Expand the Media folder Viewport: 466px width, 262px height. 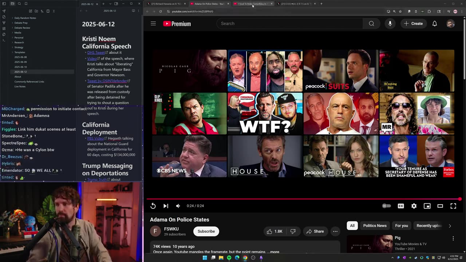point(17,33)
